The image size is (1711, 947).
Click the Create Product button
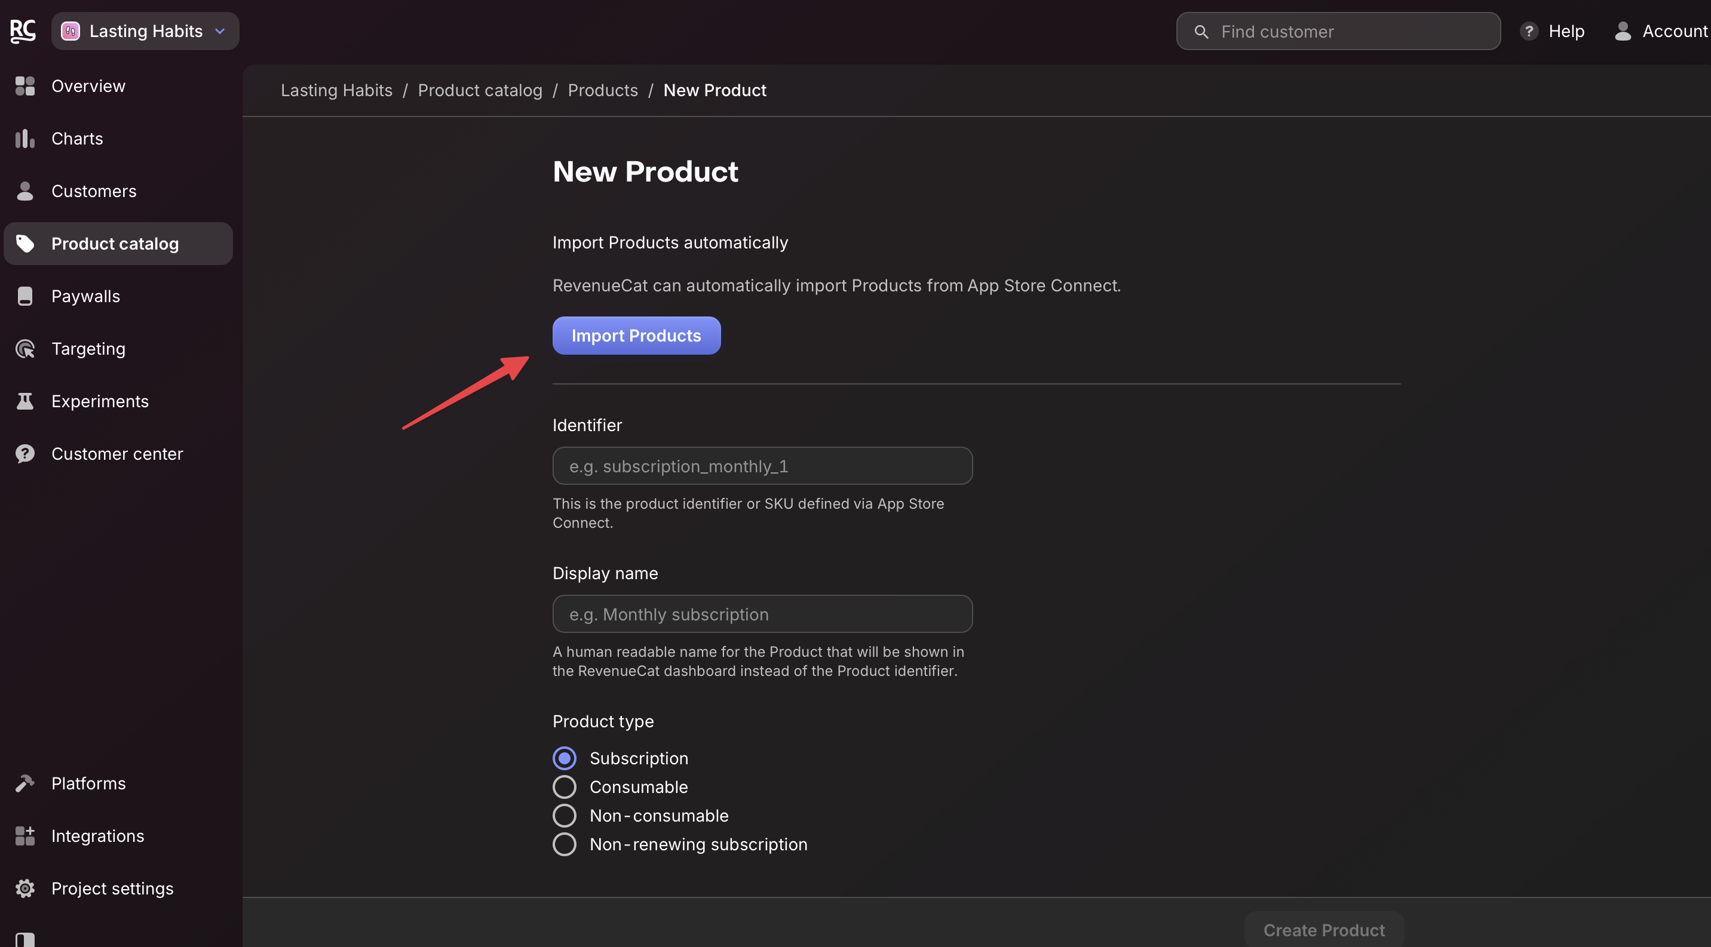pos(1323,930)
